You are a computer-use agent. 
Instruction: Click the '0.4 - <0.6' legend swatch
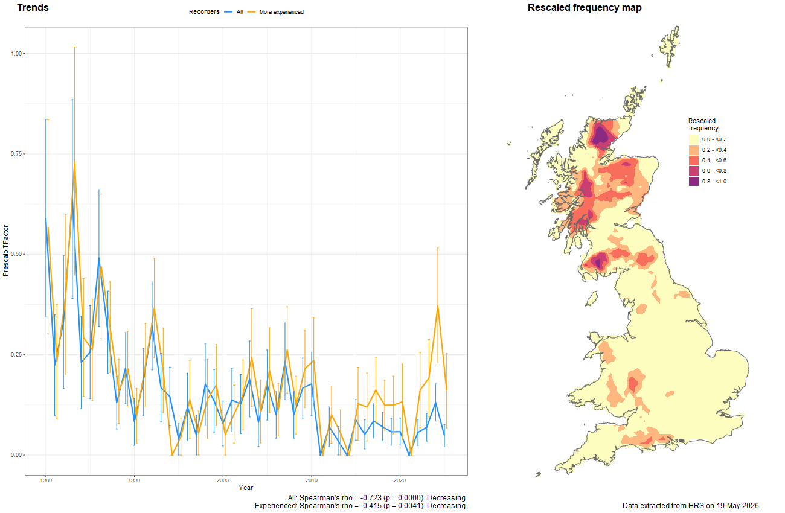[x=694, y=160]
